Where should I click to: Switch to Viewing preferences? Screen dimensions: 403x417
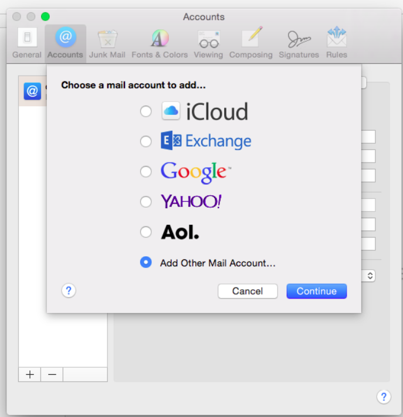208,43
